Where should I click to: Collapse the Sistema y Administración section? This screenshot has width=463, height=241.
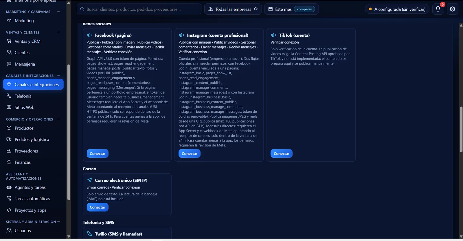coord(58,222)
